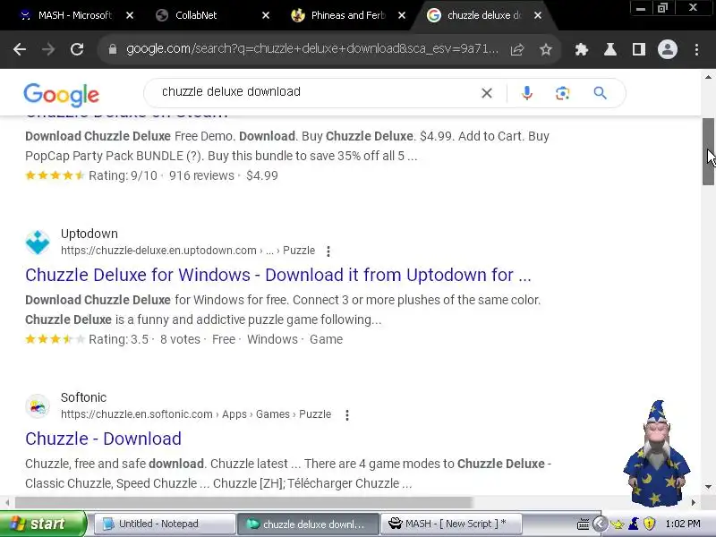Click the Chrome Labs flask icon
The height and width of the screenshot is (537, 716).
pos(610,49)
